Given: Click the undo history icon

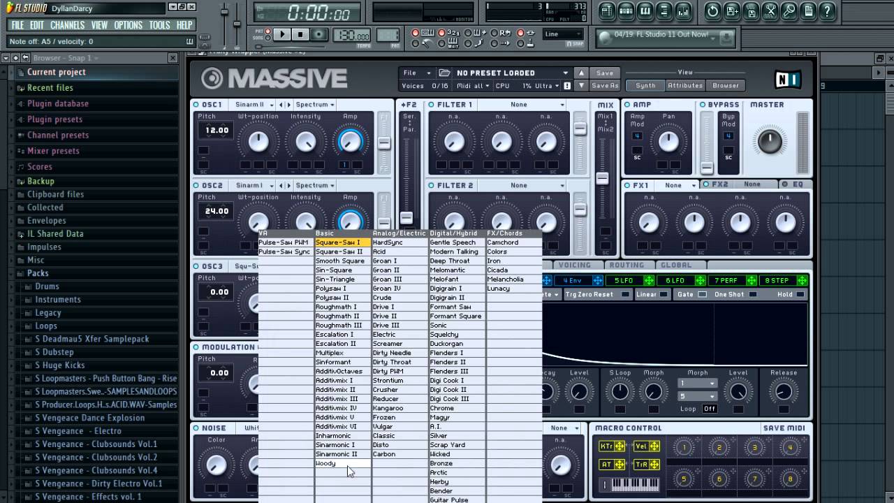Looking at the screenshot, I should (712, 10).
